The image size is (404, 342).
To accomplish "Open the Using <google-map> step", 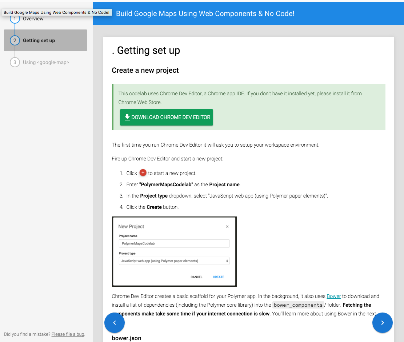I will (x=46, y=62).
